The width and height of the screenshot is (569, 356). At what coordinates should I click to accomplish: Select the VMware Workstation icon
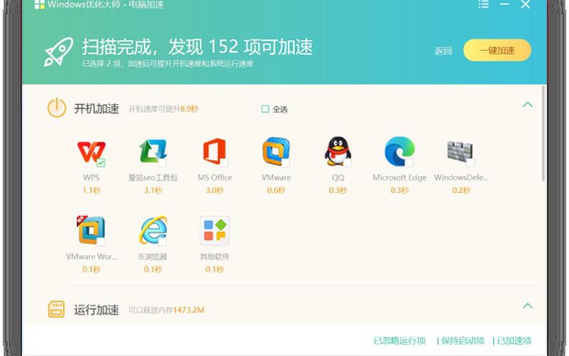pos(91,230)
